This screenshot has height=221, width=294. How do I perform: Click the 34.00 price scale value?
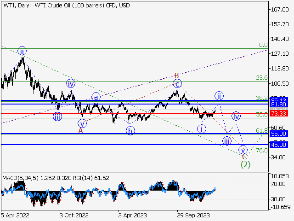pyautogui.click(x=278, y=157)
